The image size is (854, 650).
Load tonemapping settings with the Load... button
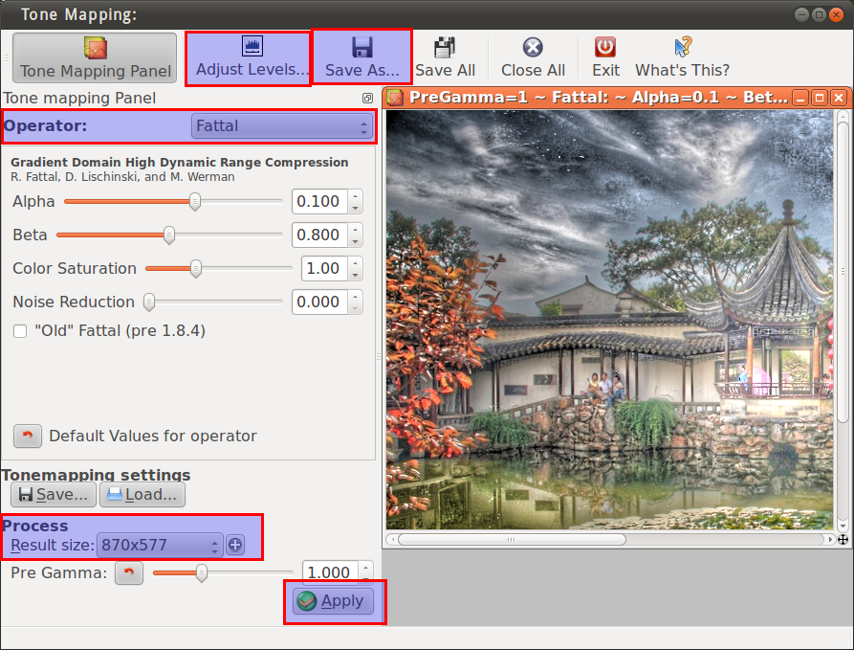point(142,495)
